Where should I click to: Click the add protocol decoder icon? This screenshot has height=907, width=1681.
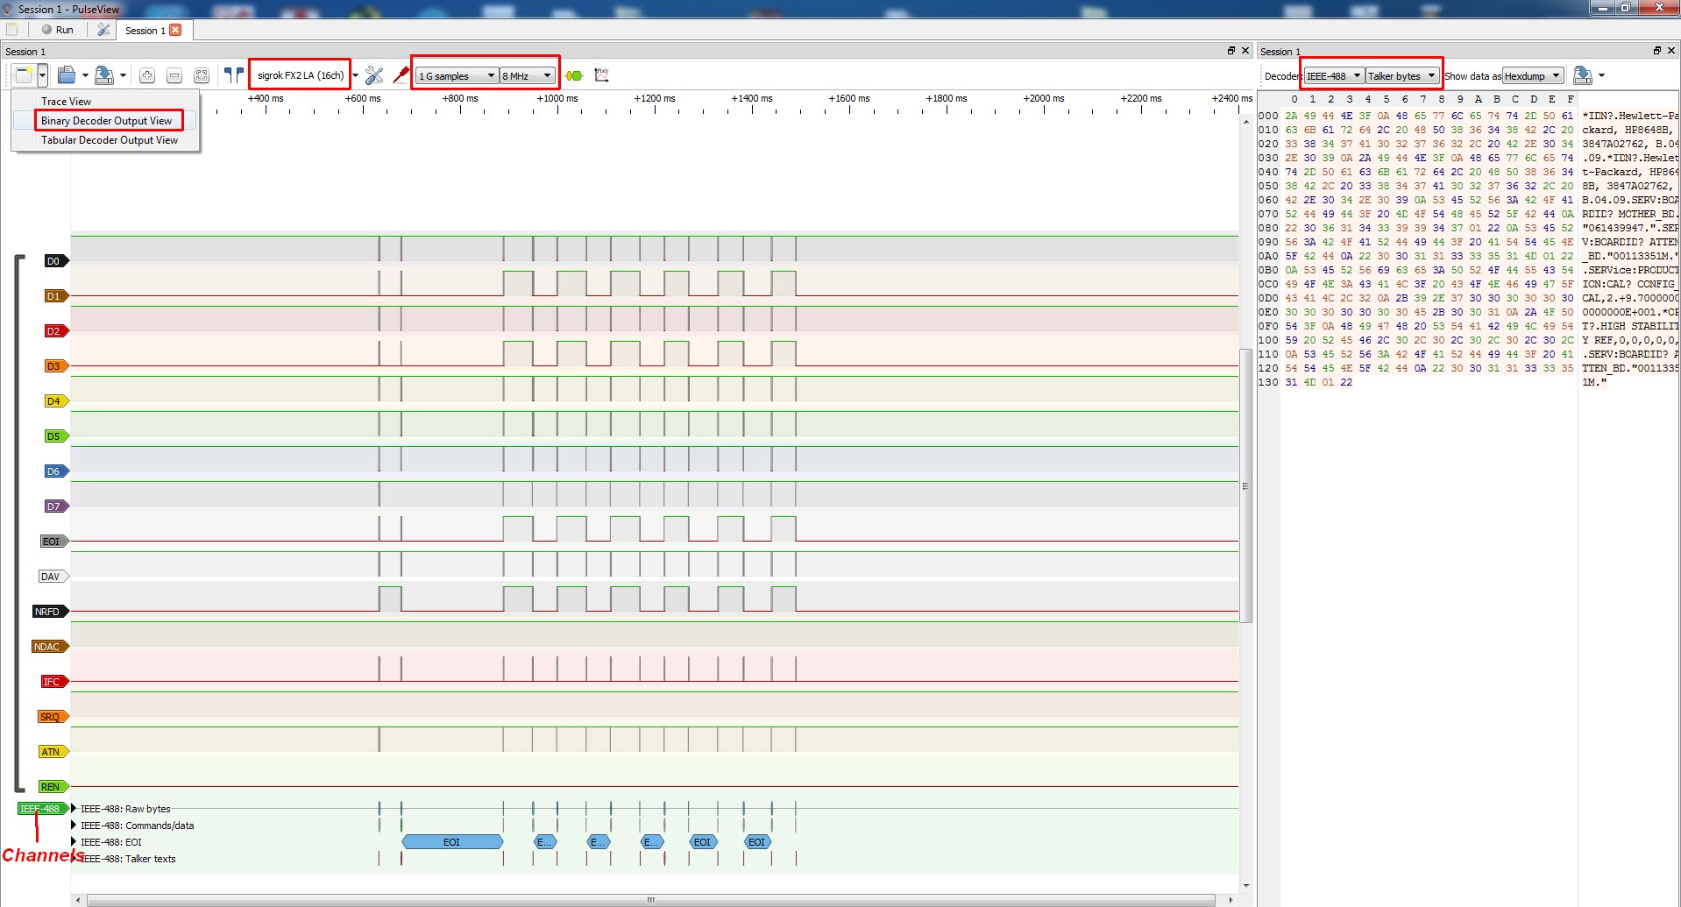(x=574, y=75)
